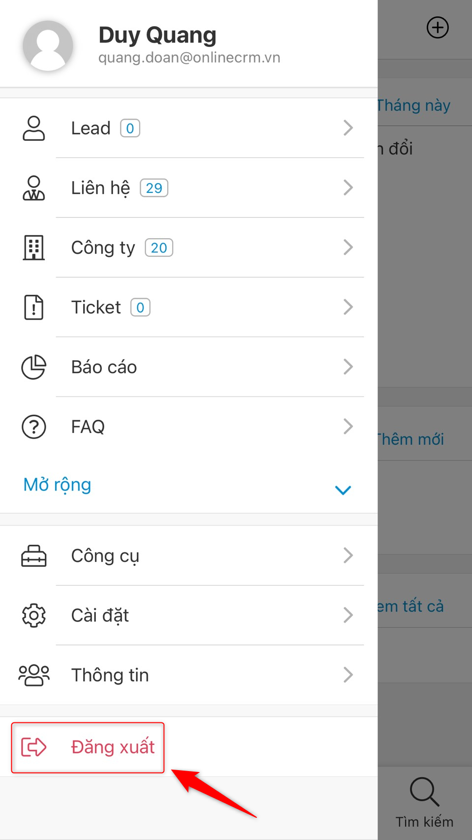Tap the Mở rộng link text
This screenshot has width=472, height=840.
[x=58, y=485]
